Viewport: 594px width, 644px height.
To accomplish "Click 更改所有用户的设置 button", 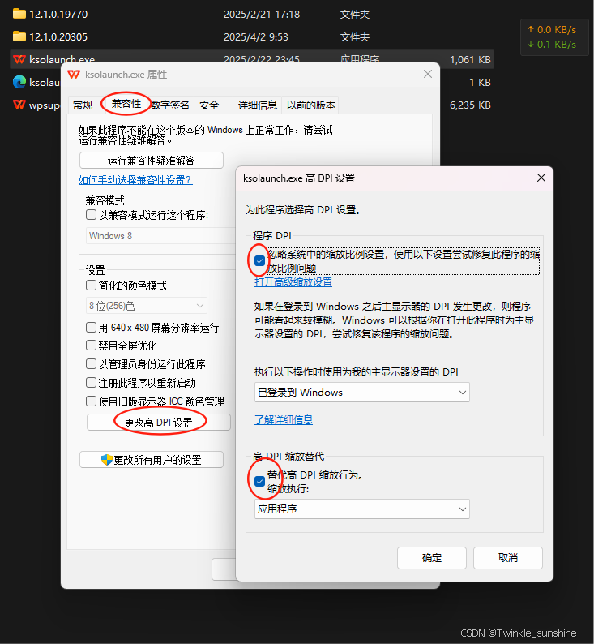I will coord(152,460).
